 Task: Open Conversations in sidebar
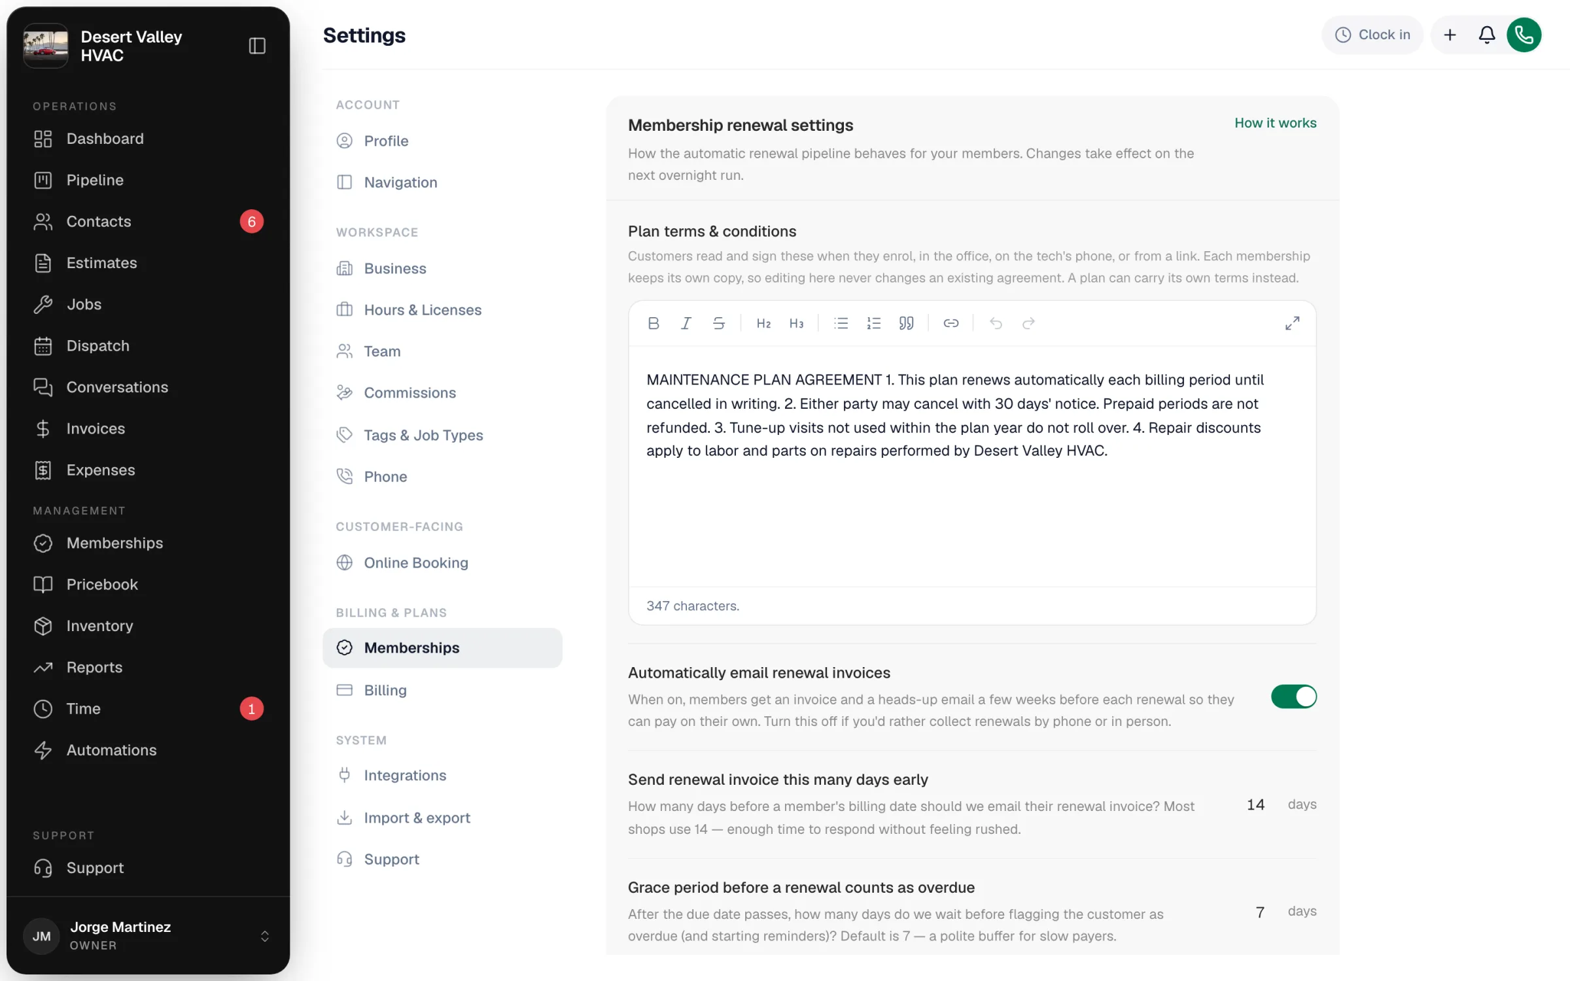pos(148,387)
